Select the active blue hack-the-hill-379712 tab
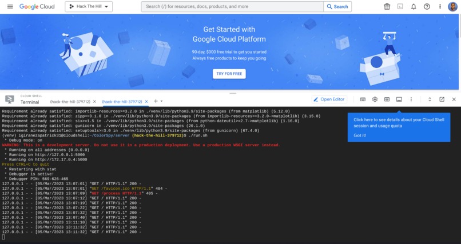Screen dimensions: 461x244 tap(122, 102)
